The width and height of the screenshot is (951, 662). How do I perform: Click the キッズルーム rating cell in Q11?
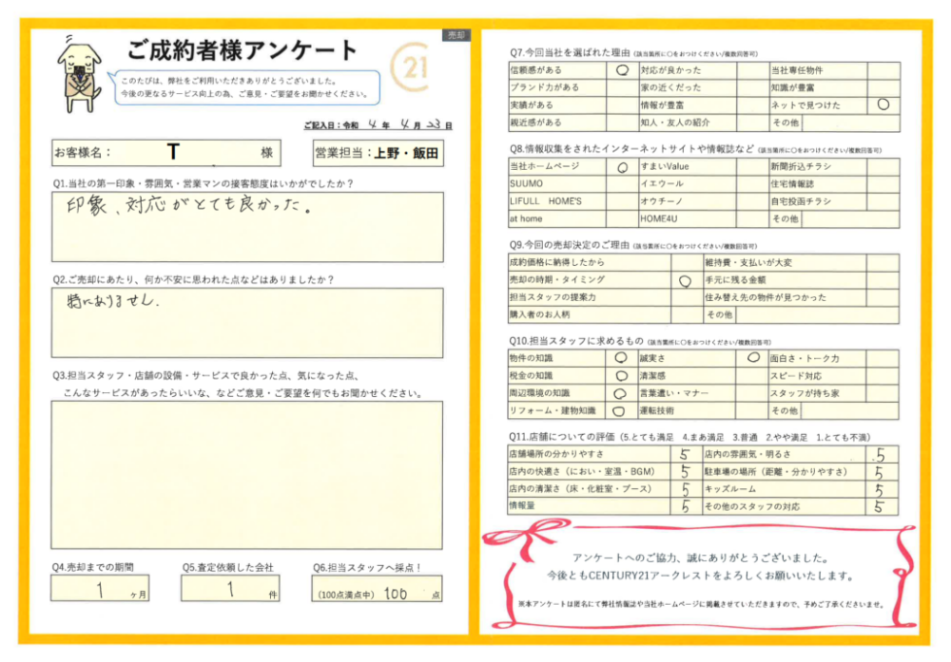click(x=883, y=489)
